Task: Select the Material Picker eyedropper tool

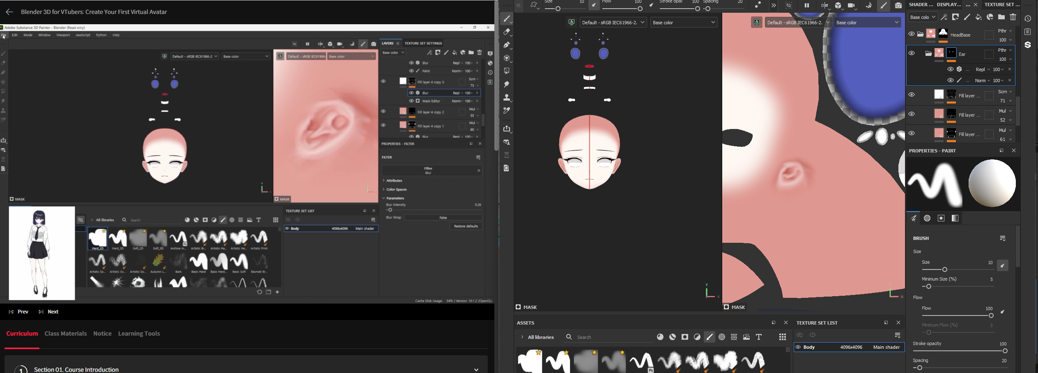Action: pos(507,111)
